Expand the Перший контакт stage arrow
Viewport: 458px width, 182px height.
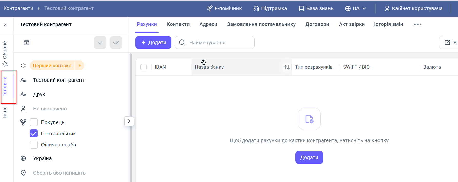80,66
